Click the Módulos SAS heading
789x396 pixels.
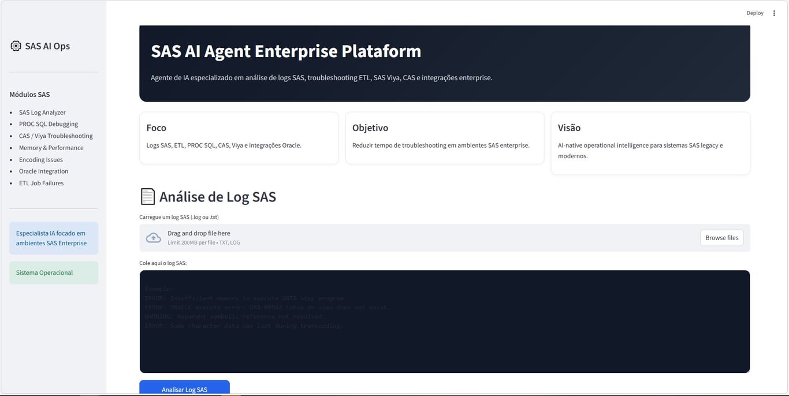[x=29, y=95]
